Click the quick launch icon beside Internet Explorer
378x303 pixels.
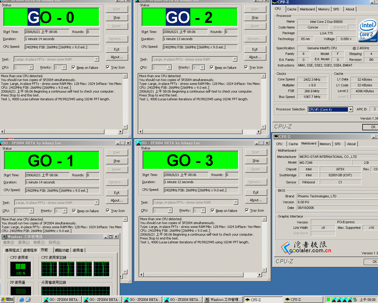(28, 300)
